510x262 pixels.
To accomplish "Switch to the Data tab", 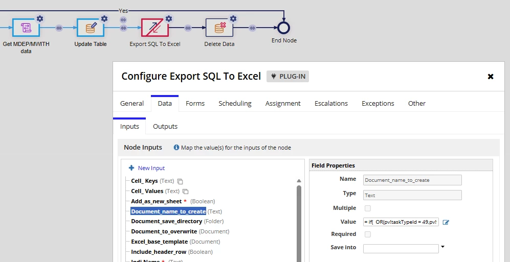I will pos(165,103).
